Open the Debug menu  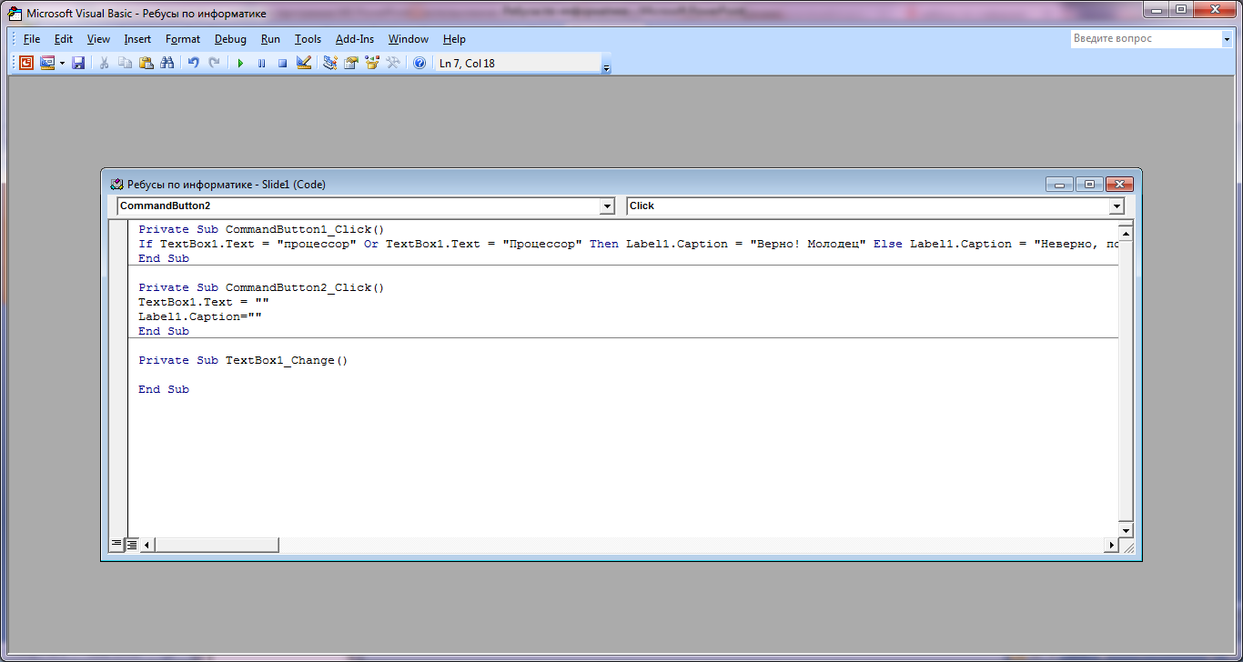230,39
